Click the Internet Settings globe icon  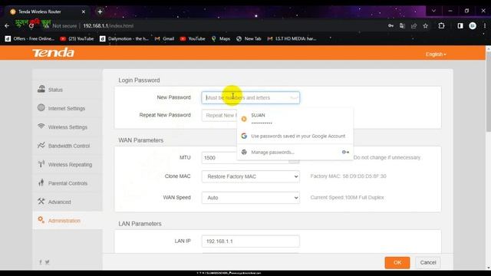tap(41, 107)
